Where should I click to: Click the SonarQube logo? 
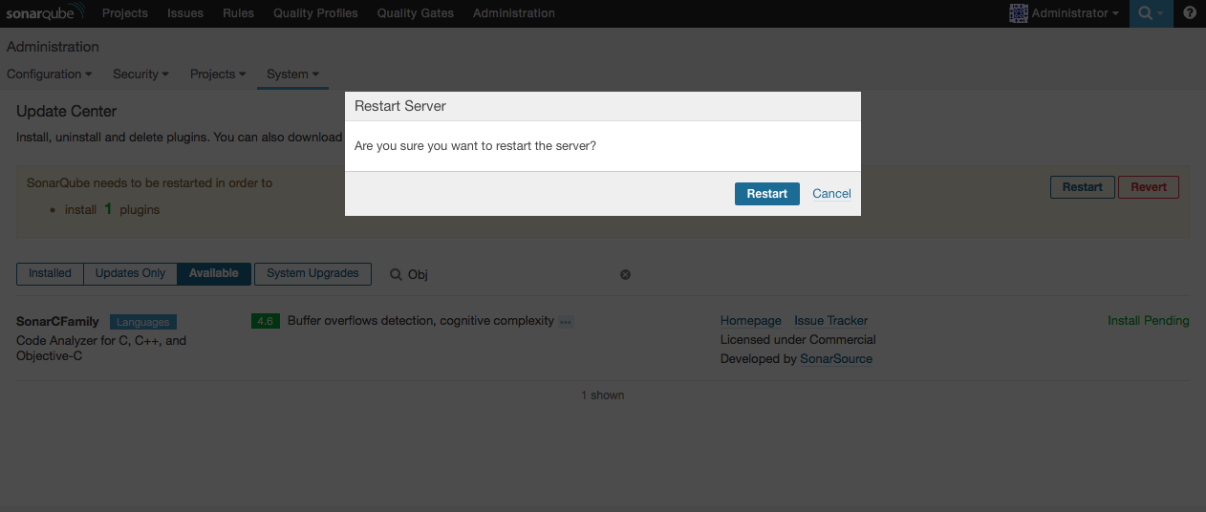coord(46,13)
